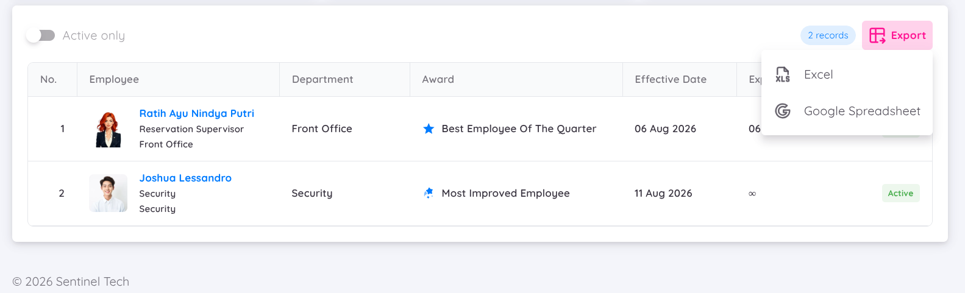
Task: Click Ratih's avatar thumbnail
Action: [109, 129]
